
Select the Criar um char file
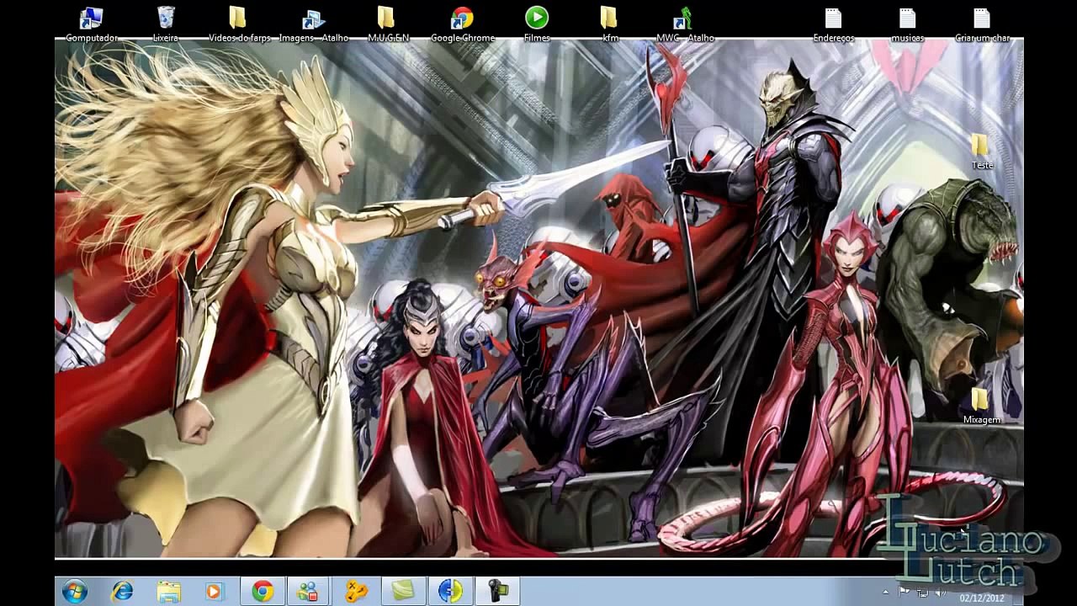[982, 24]
